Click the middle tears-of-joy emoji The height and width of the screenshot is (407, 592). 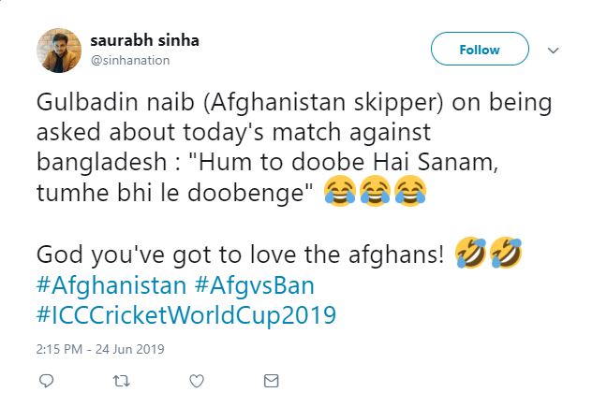(x=371, y=192)
